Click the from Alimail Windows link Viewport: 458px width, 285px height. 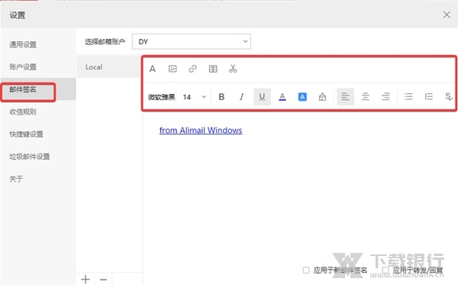[x=201, y=130]
